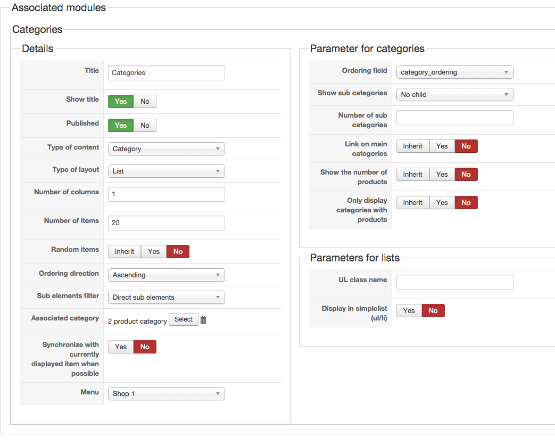Open the Menu dropdown showing Shop 1
Viewport: 555px width, 445px height.
166,394
